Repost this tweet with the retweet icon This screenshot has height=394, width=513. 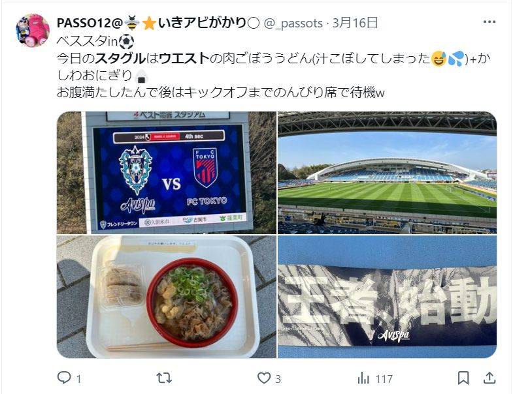[x=164, y=378]
